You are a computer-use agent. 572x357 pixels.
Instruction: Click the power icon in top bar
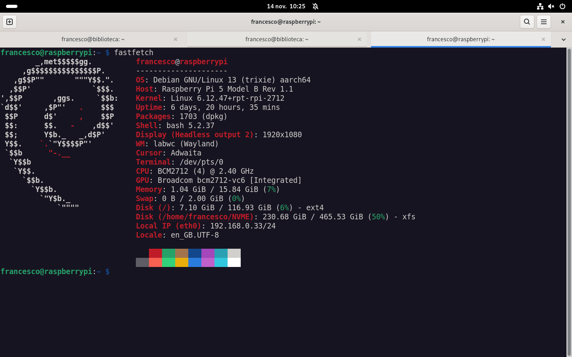[x=562, y=6]
